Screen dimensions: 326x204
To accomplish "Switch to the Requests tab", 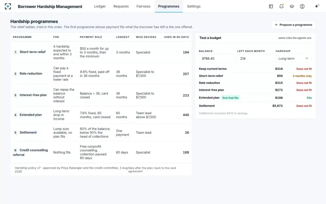I will pyautogui.click(x=121, y=6).
